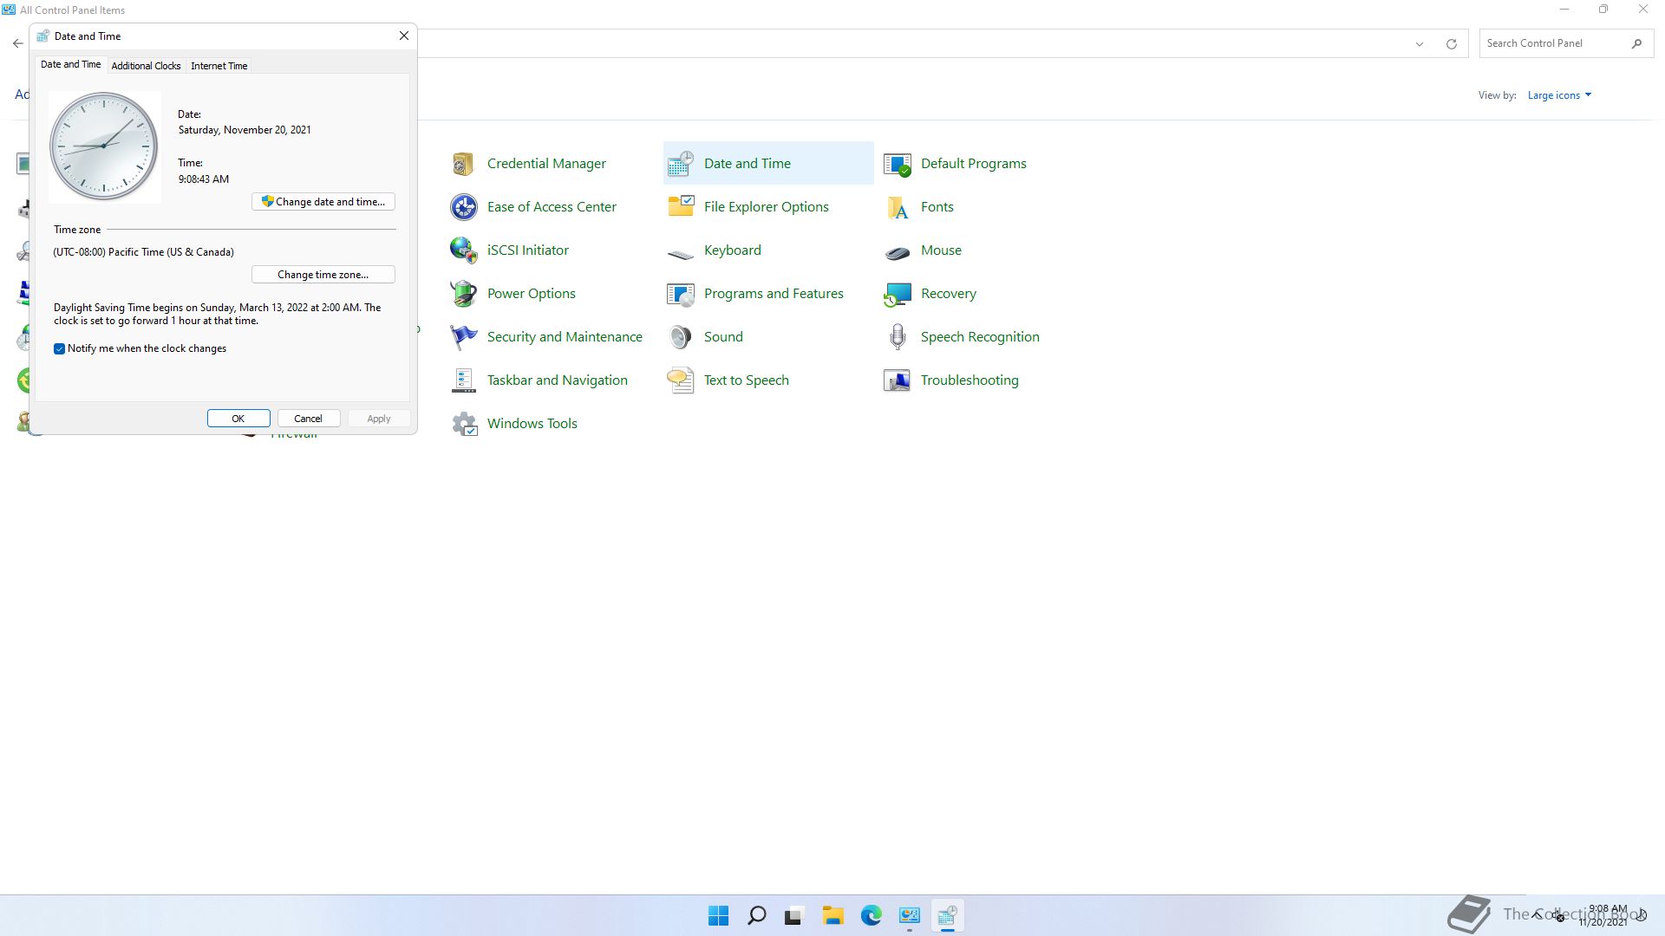1665x936 pixels.
Task: Open the Recovery icon
Action: coord(897,293)
